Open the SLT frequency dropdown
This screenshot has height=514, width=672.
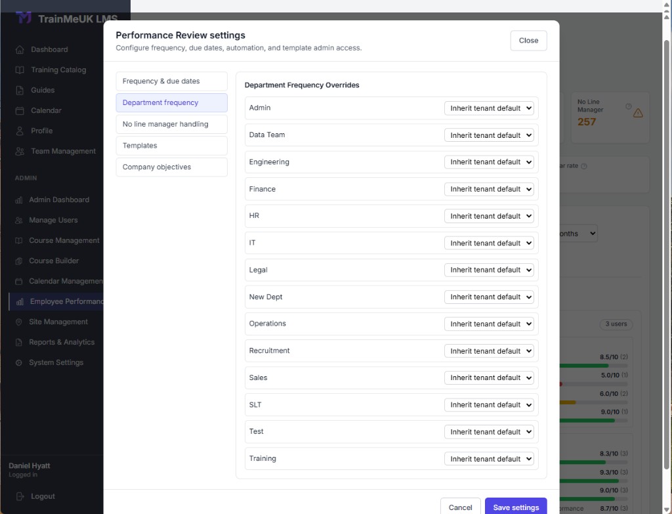pos(489,404)
